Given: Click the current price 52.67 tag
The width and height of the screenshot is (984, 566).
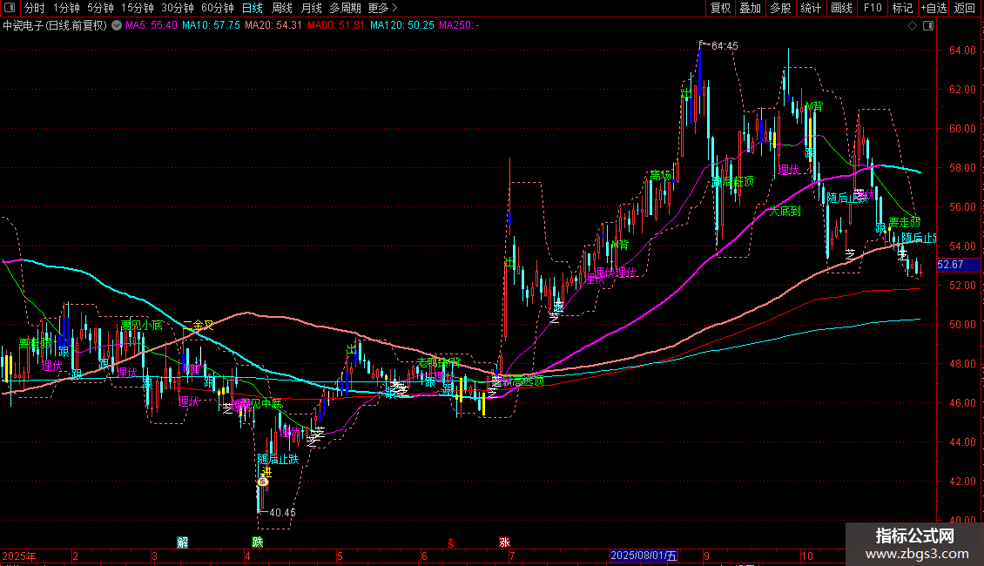Looking at the screenshot, I should pyautogui.click(x=958, y=265).
